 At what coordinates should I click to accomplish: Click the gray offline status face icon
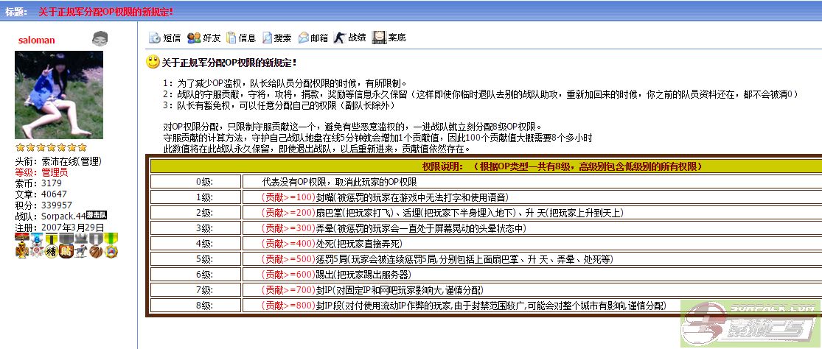point(100,39)
